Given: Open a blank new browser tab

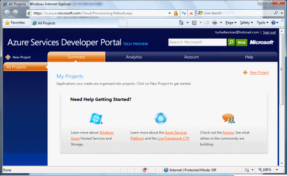Looking at the screenshot, I should [x=123, y=23].
